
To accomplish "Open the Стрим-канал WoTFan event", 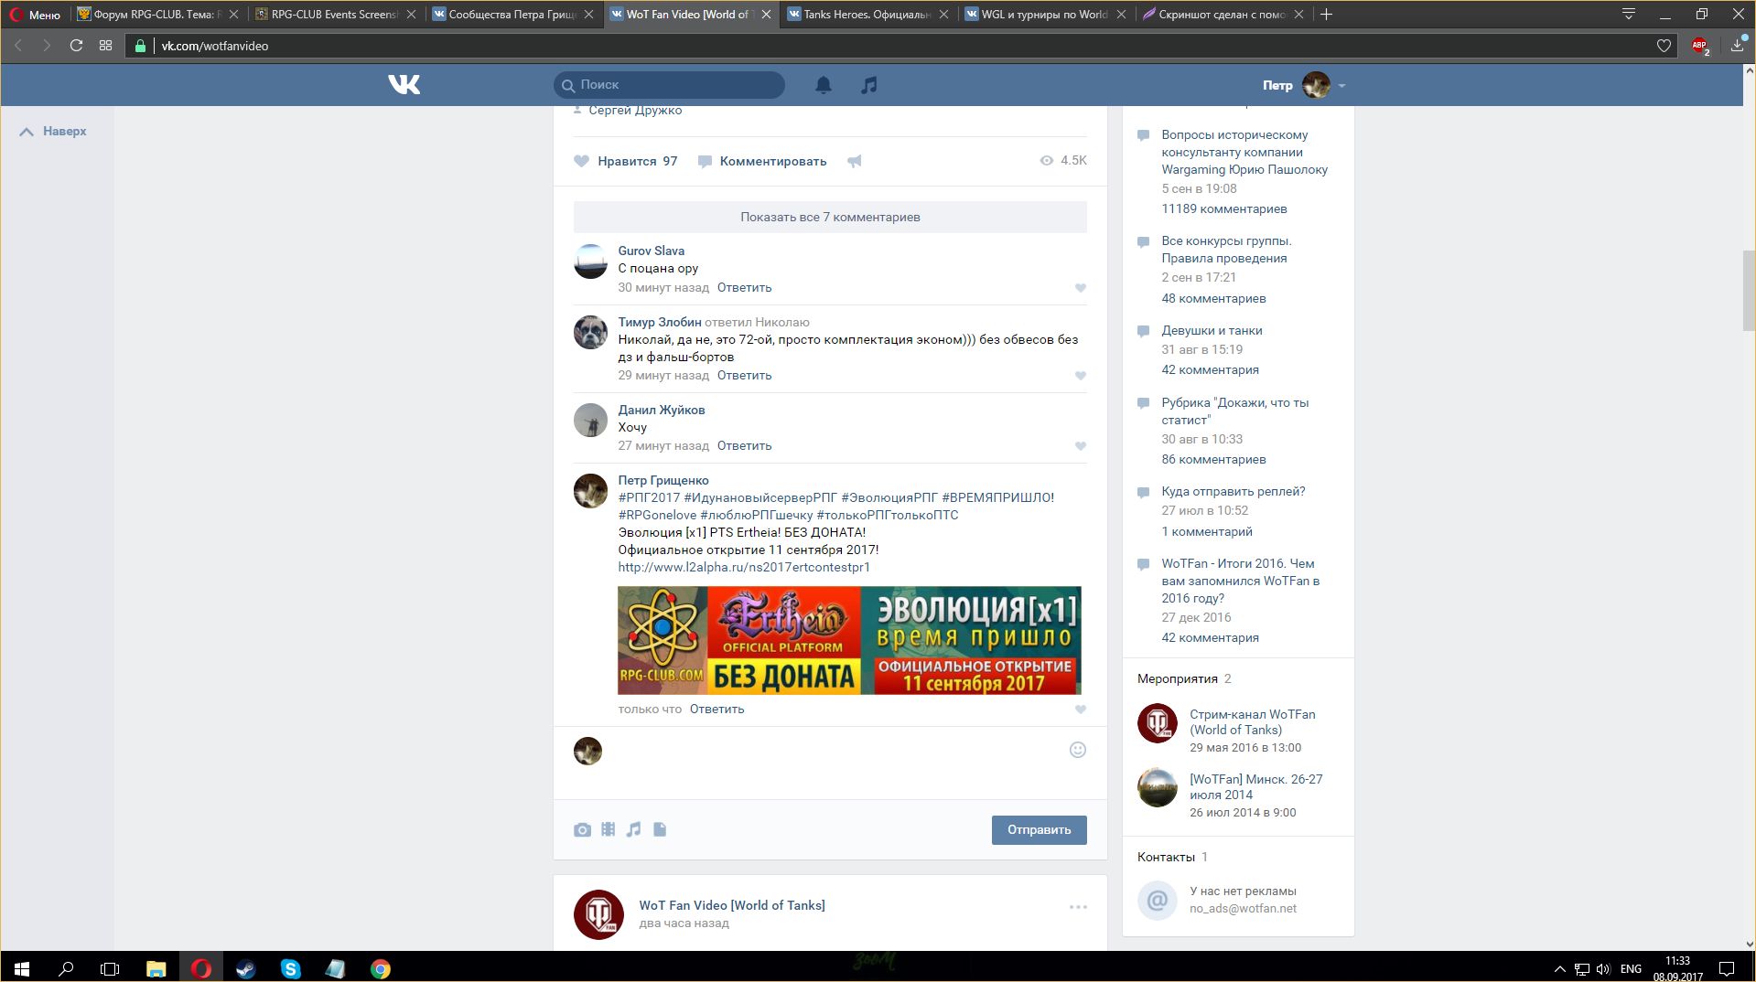I will click(x=1252, y=721).
